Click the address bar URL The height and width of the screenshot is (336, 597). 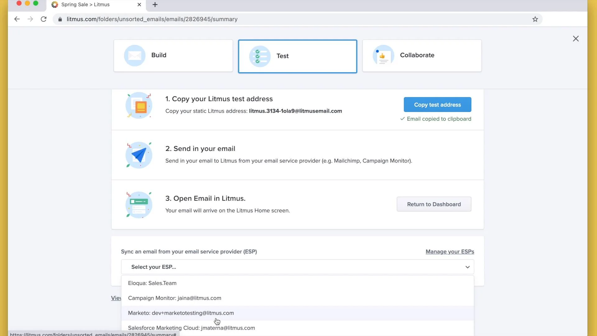tap(152, 19)
